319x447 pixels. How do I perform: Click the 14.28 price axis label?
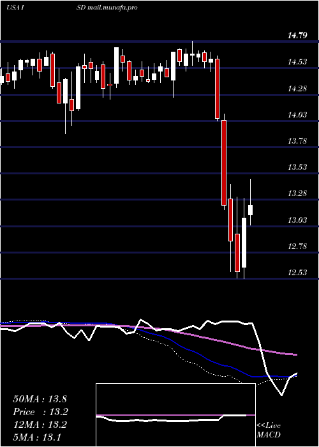coord(298,89)
